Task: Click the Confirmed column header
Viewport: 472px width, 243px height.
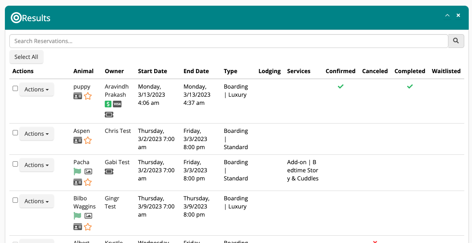Action: click(x=341, y=71)
